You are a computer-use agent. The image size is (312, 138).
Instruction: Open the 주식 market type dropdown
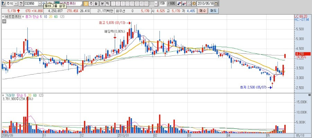(x=16, y=4)
